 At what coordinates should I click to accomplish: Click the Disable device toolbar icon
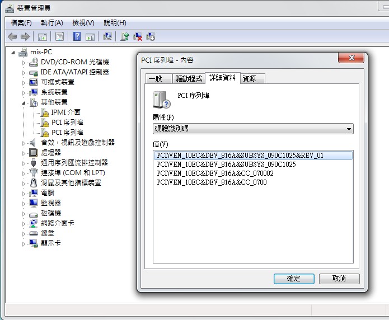point(151,36)
